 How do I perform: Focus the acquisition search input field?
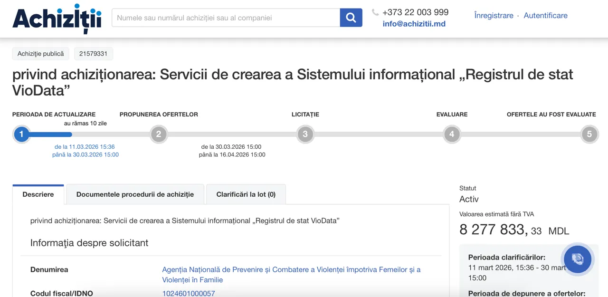point(226,18)
